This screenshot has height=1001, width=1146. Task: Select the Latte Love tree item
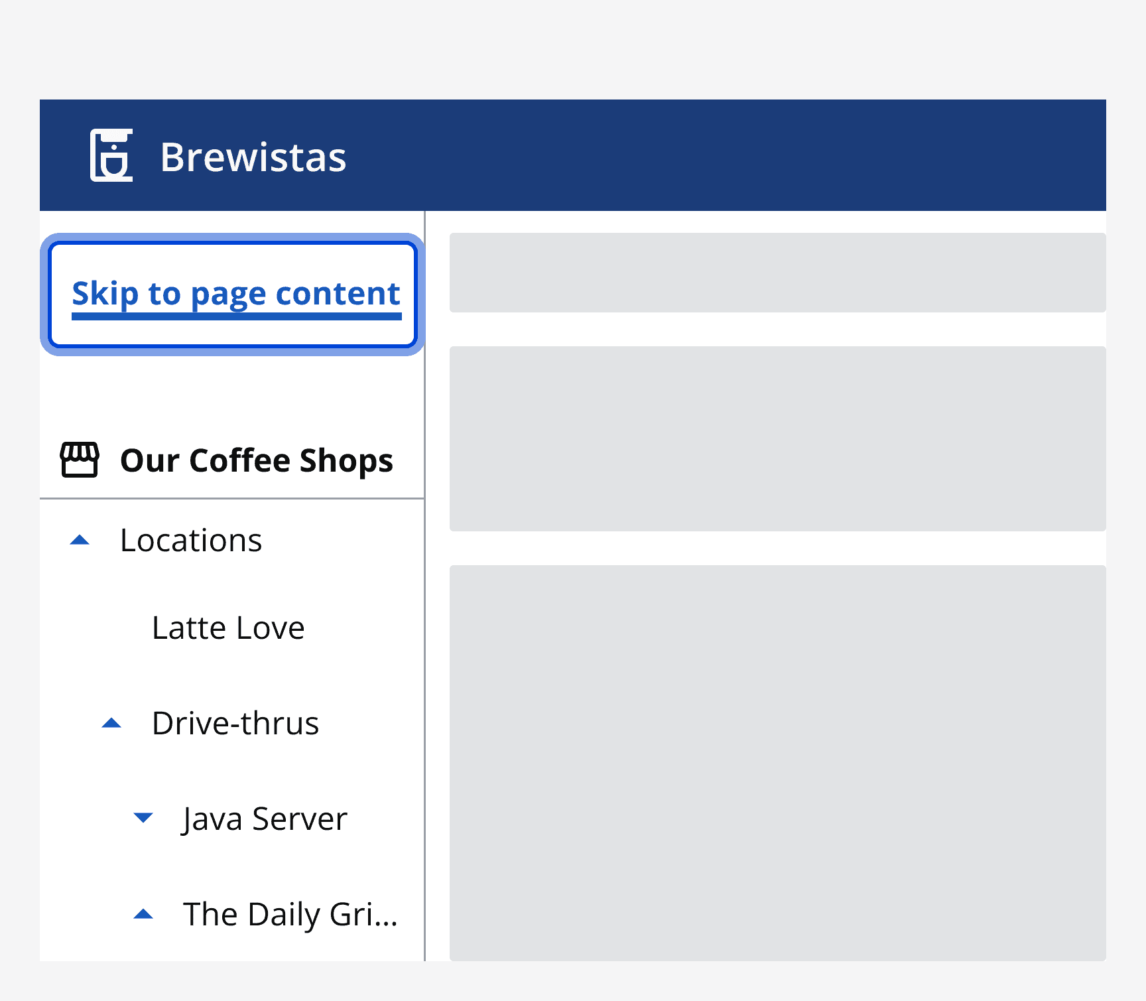click(x=227, y=627)
